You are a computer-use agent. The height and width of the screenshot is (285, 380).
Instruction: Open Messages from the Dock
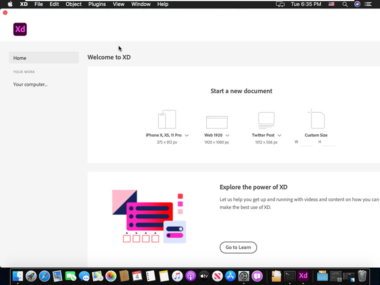(84, 276)
